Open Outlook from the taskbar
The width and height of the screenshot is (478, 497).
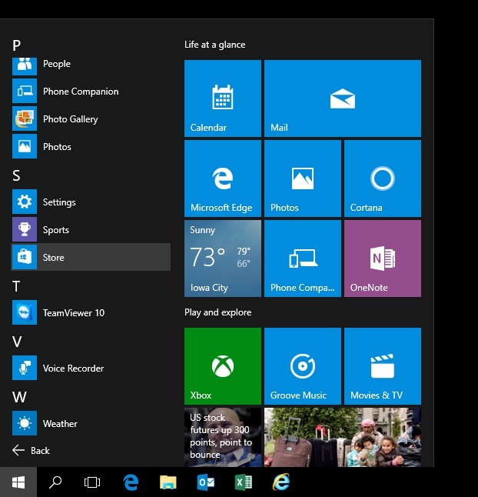pos(206,482)
